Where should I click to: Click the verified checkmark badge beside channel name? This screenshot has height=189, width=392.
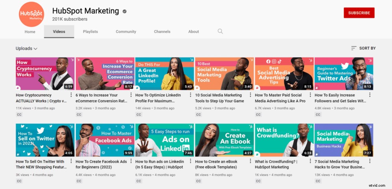point(124,11)
